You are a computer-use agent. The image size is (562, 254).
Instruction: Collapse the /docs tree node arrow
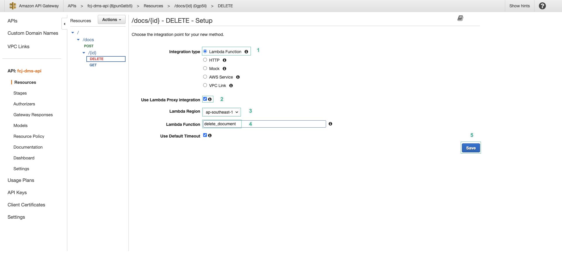point(78,40)
